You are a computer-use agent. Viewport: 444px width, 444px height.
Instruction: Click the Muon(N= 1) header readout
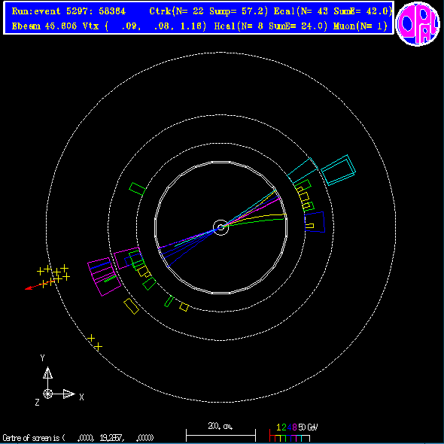click(360, 26)
